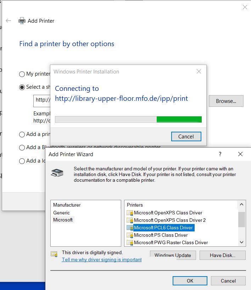Click the connection progress bar
Viewport: 251px width, 290px height.
coord(128,120)
